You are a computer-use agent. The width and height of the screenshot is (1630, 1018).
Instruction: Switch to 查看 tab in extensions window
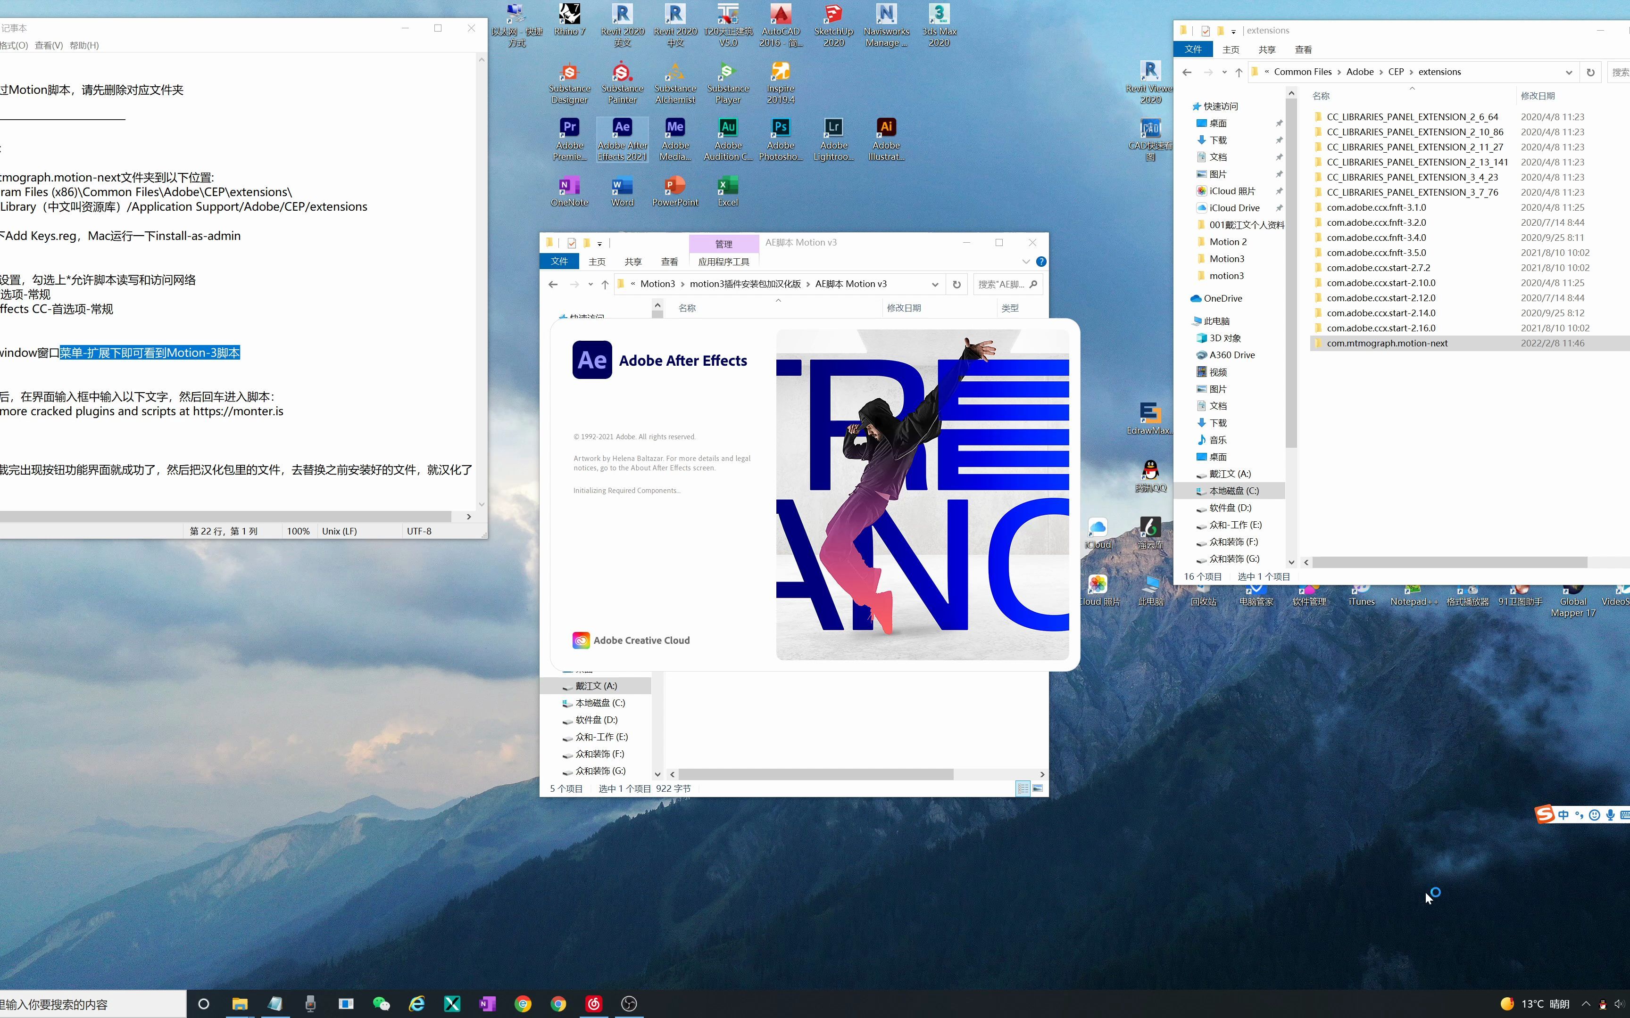[x=1303, y=50]
